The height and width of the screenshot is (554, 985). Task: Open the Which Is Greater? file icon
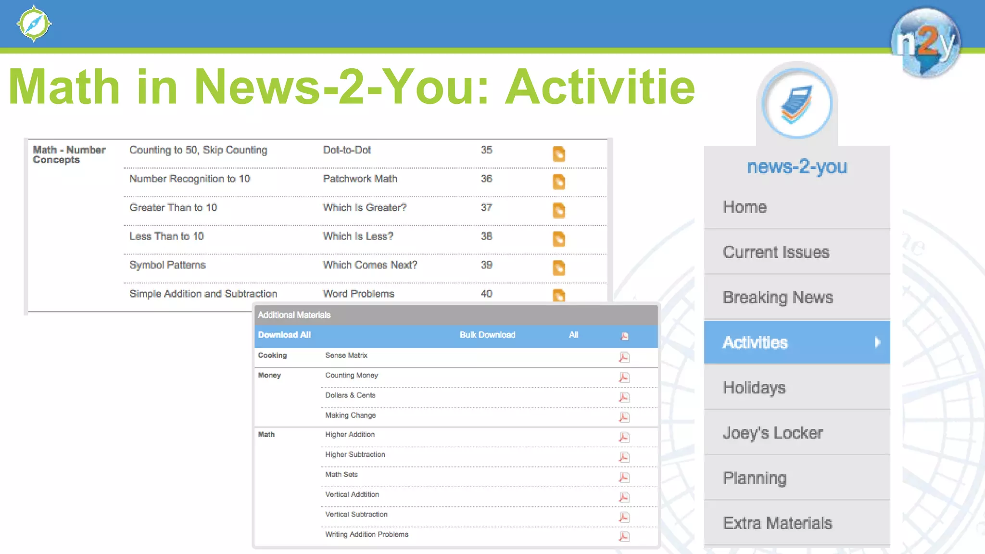pos(558,211)
